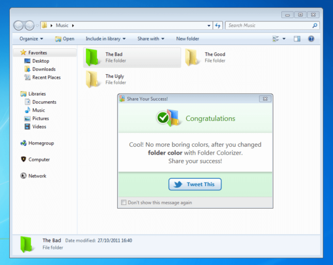The image size is (333, 265).
Task: Open The Good folder
Action: pyautogui.click(x=192, y=58)
